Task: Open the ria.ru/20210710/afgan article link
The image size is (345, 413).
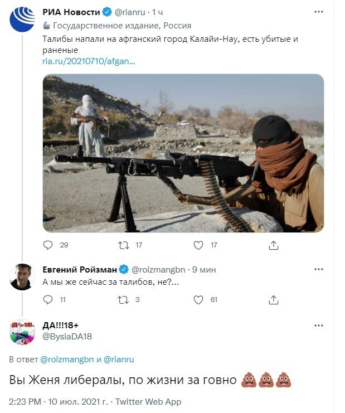Action: coord(89,61)
